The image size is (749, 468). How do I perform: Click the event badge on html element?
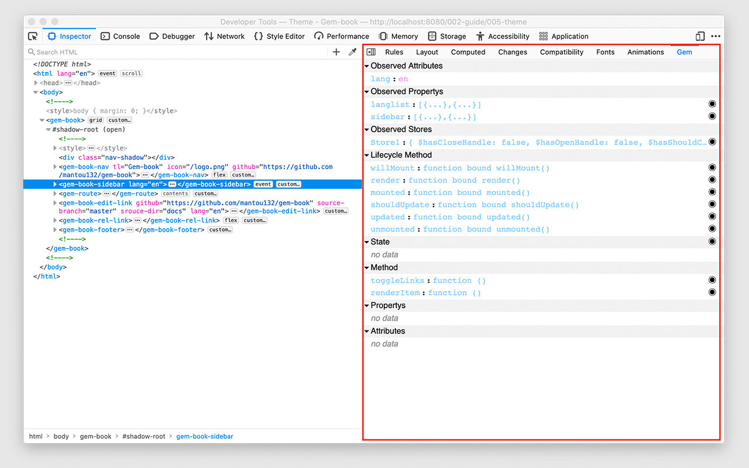[x=107, y=74]
